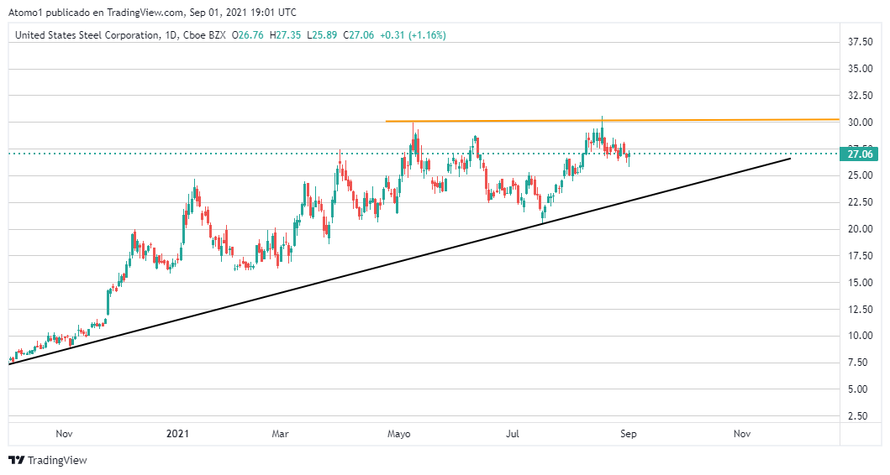The image size is (890, 475).
Task: Click the 35.00 price axis label
Action: [860, 69]
